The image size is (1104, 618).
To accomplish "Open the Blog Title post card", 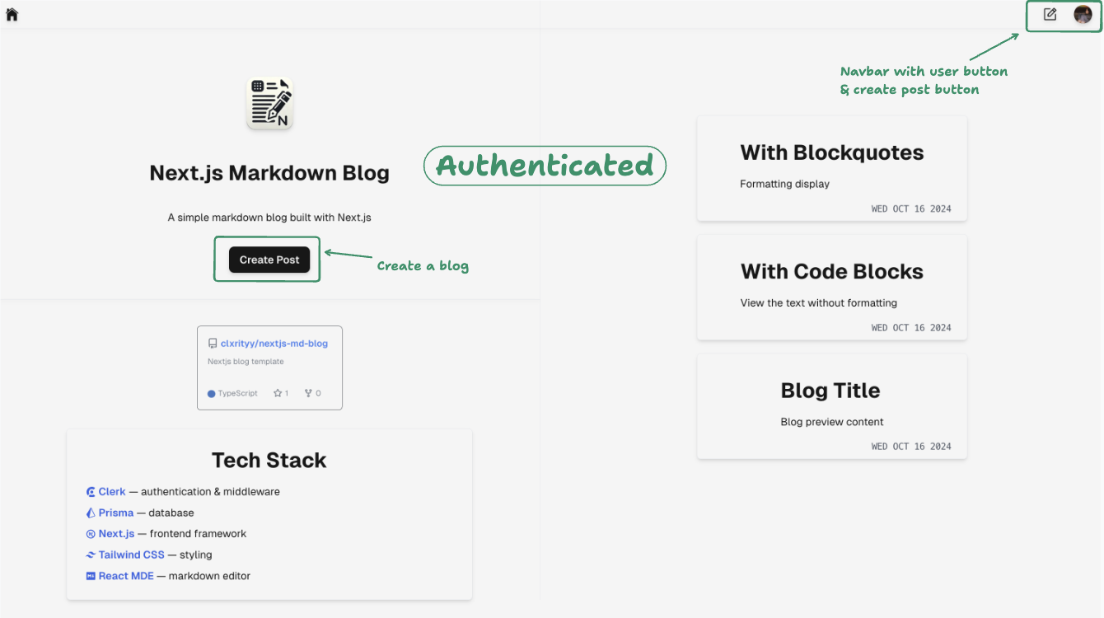I will point(832,406).
